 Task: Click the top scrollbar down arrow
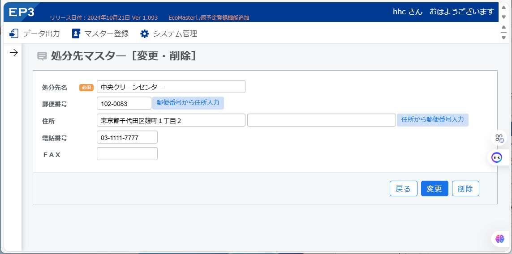[x=503, y=17]
